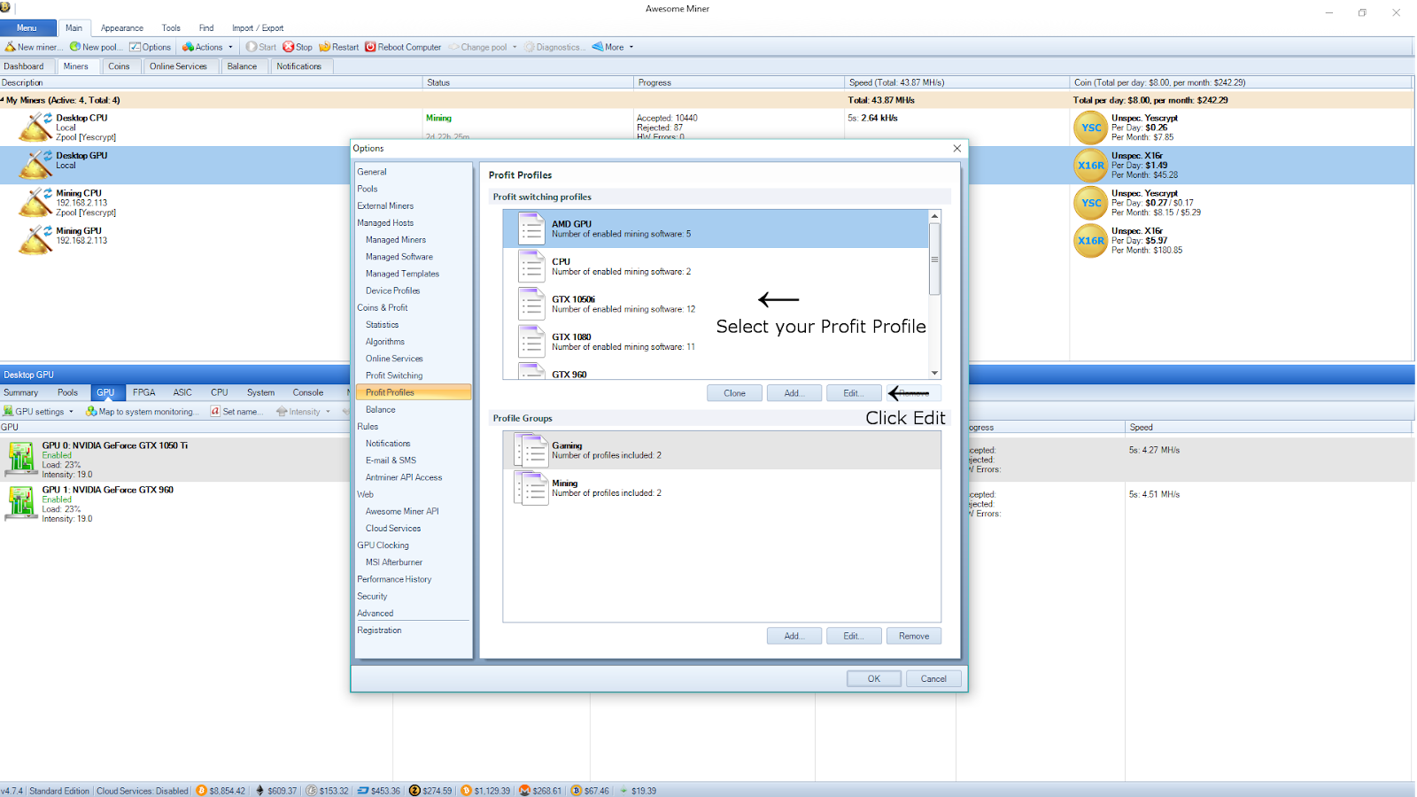Click Edit under Profit switching profiles
1417x797 pixels.
[854, 393]
